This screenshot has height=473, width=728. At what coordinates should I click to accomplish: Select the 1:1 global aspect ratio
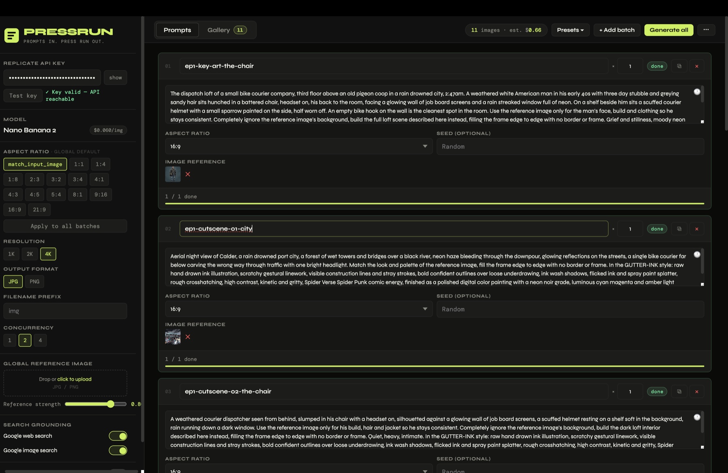[x=79, y=164]
